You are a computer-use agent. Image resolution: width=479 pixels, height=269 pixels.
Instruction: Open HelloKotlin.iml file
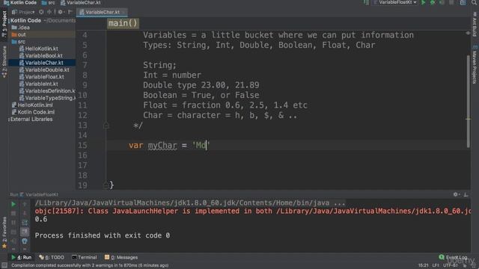click(32, 105)
